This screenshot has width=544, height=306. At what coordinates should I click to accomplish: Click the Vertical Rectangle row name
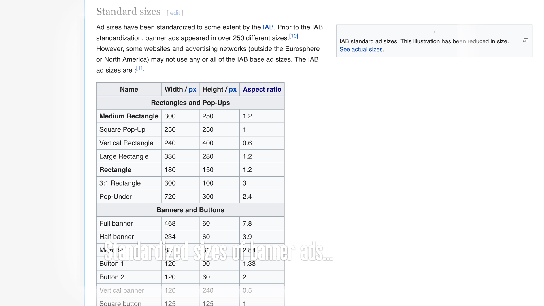[x=126, y=143]
